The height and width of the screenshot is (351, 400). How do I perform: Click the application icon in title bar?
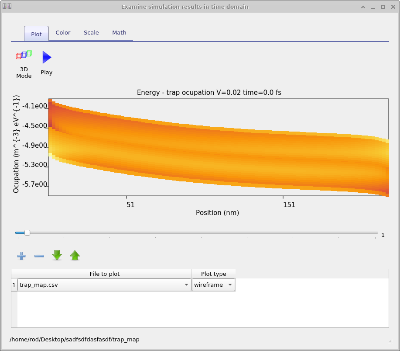point(7,7)
